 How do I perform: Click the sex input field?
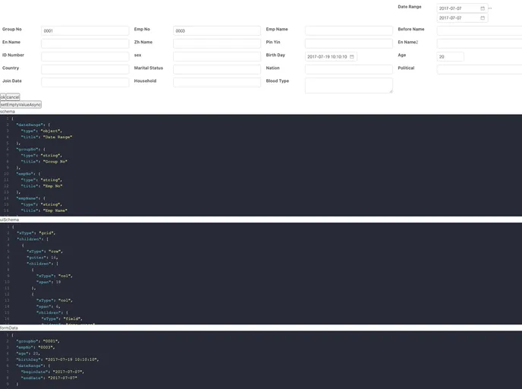pyautogui.click(x=217, y=56)
